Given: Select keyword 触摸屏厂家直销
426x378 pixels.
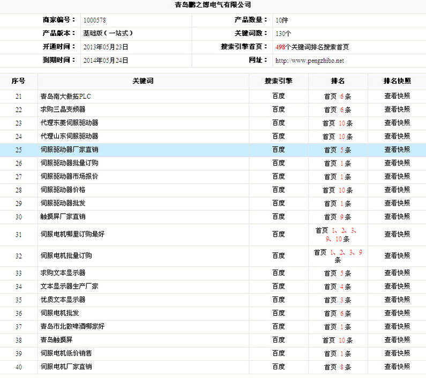Looking at the screenshot, I should click(63, 216).
